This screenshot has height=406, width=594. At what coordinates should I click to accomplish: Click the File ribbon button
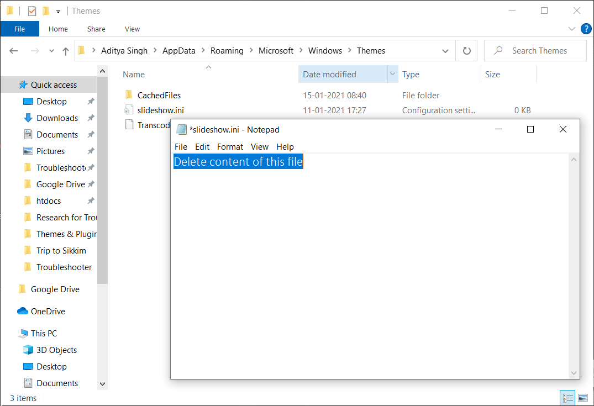click(x=19, y=29)
